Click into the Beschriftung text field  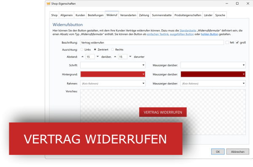pos(152,42)
